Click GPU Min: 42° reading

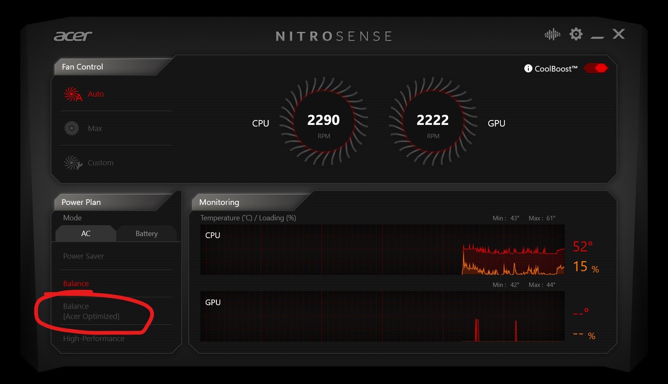point(506,285)
